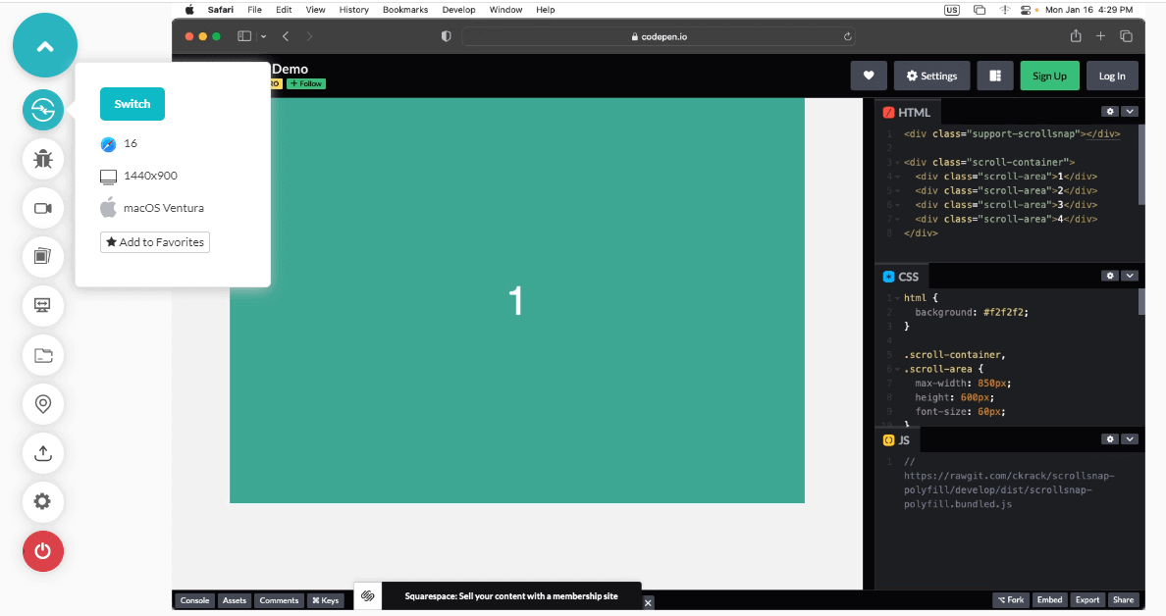
Task: Open the Safari menu in menu bar
Action: coord(220,10)
